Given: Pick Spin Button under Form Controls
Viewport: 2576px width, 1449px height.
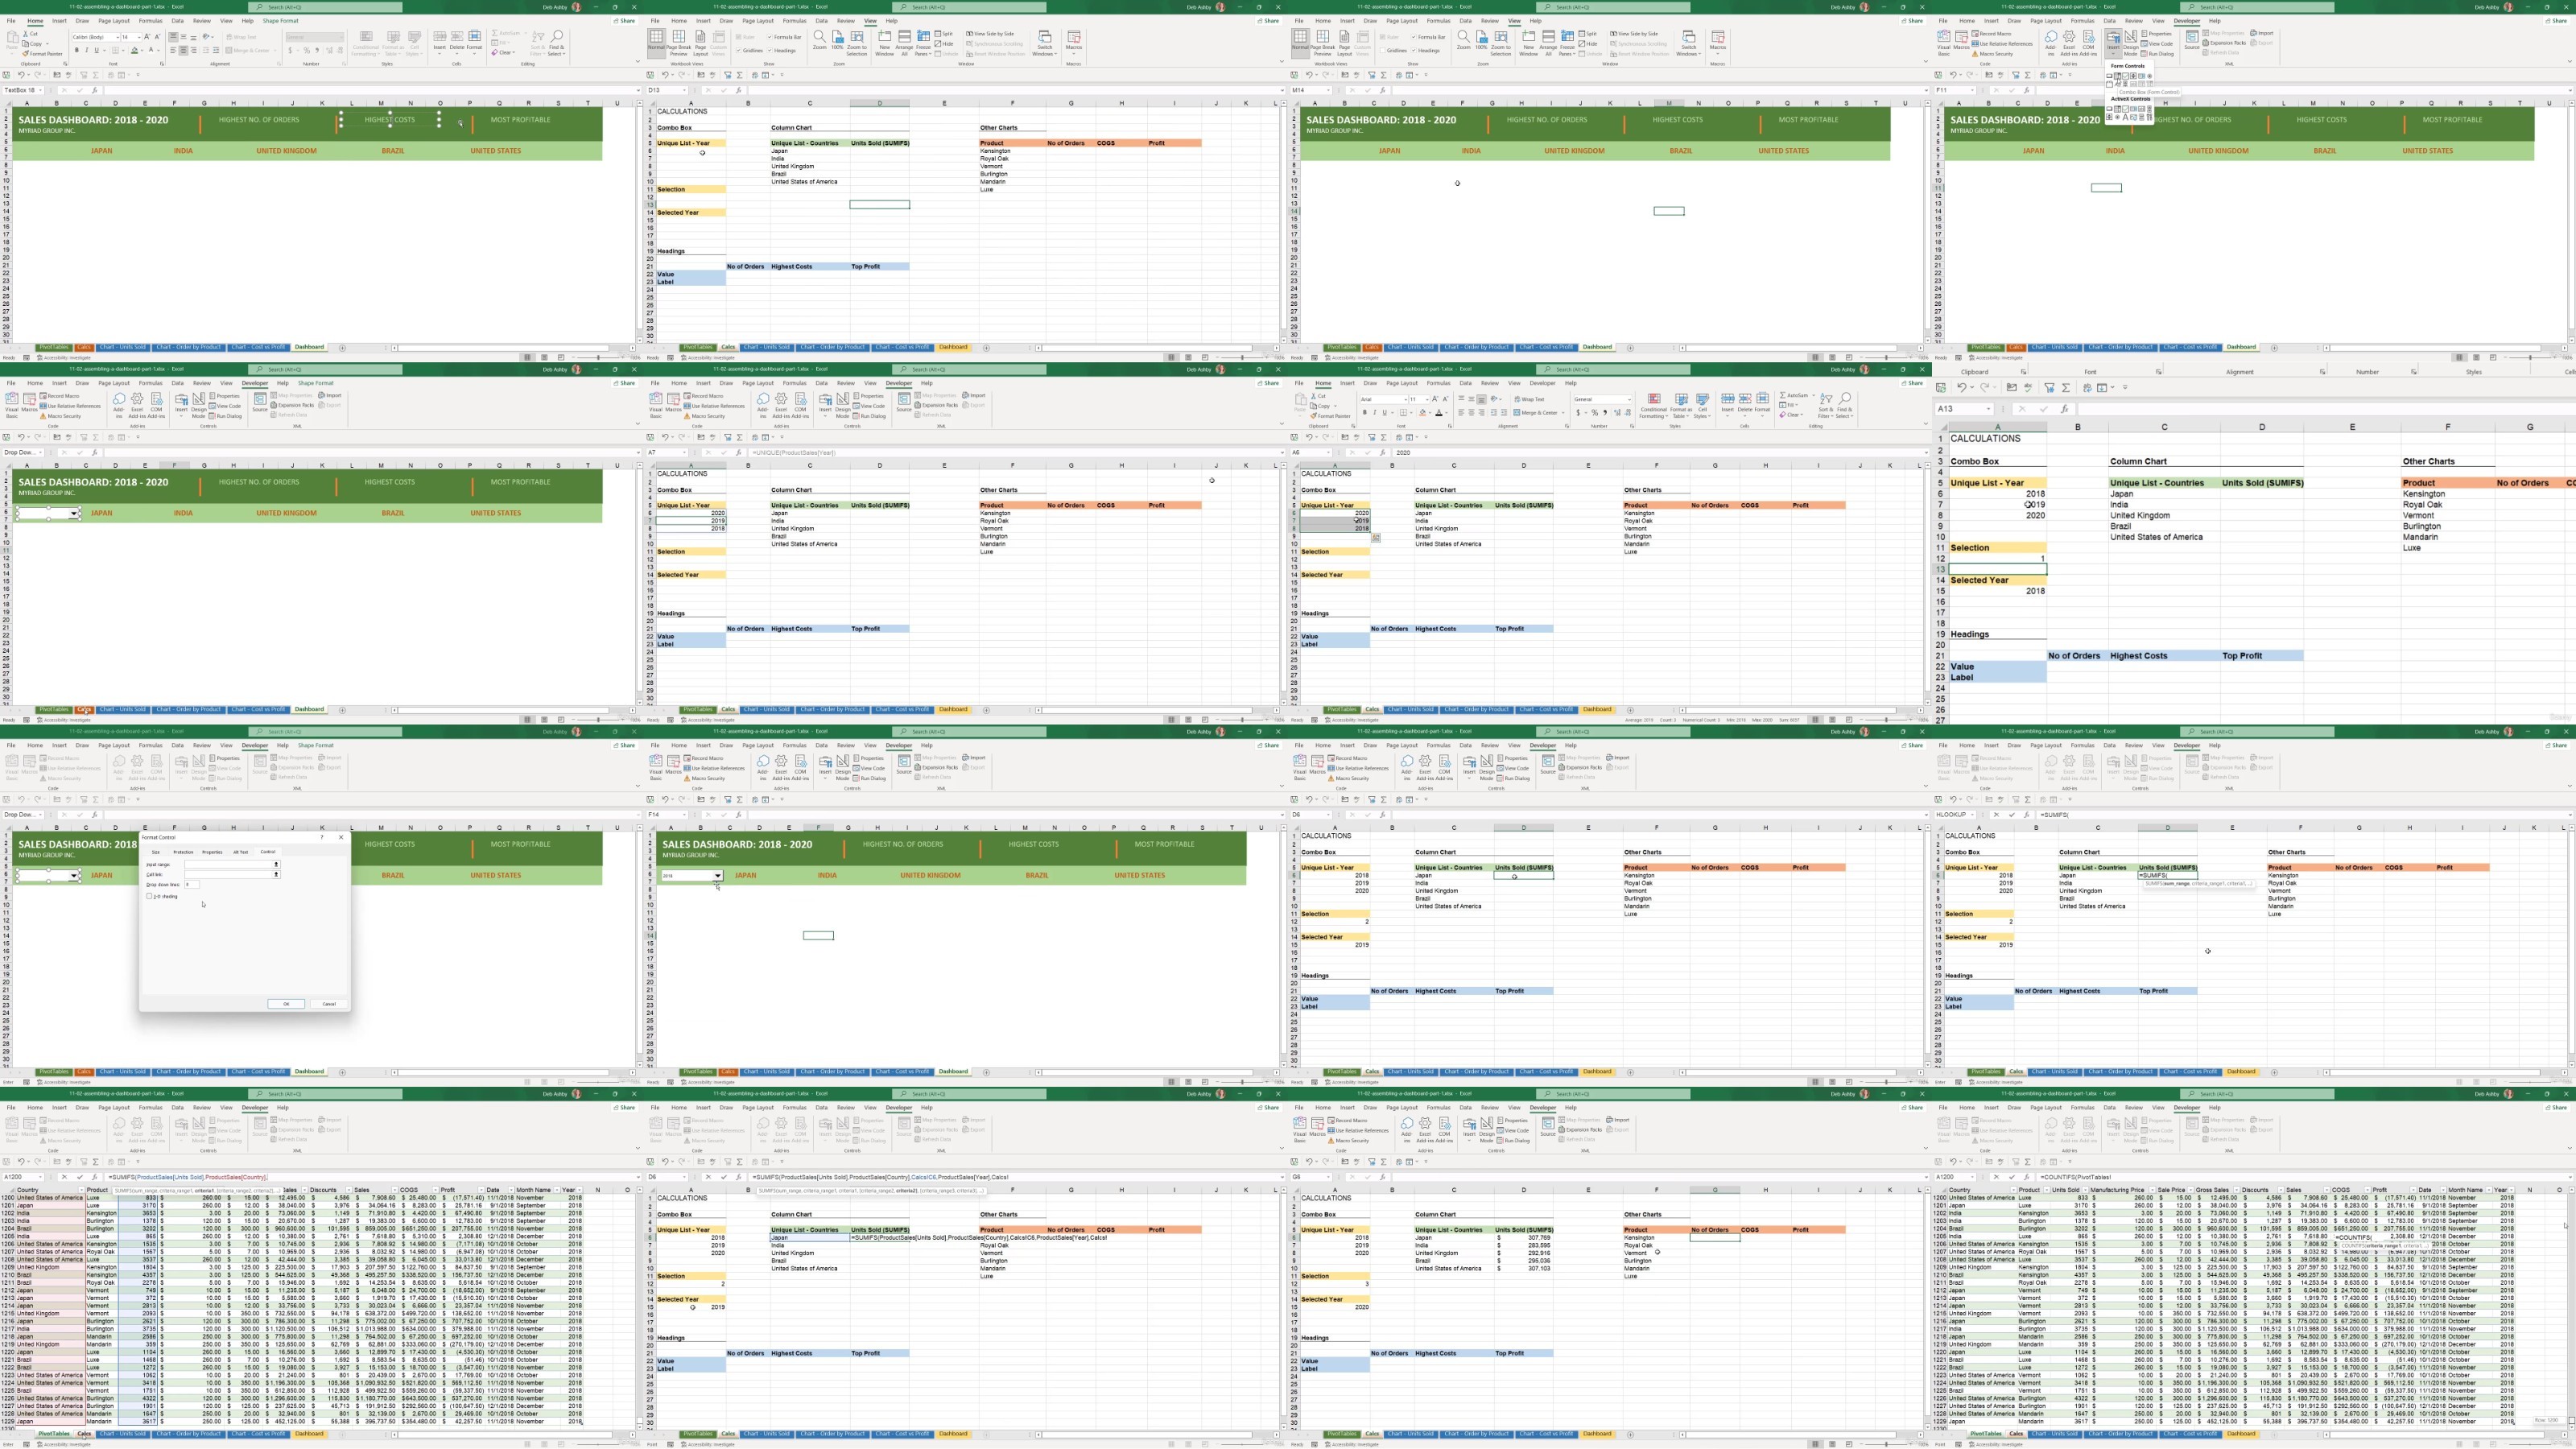Looking at the screenshot, I should (x=2134, y=76).
